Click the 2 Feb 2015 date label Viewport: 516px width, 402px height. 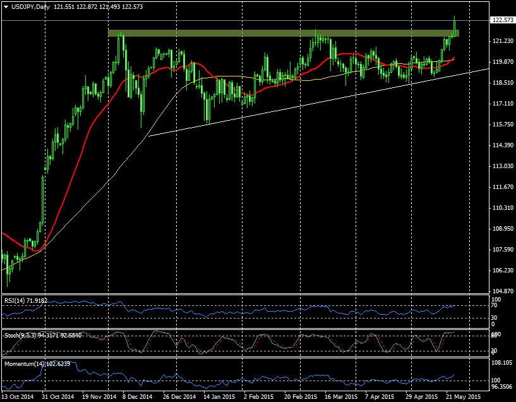[x=260, y=397]
